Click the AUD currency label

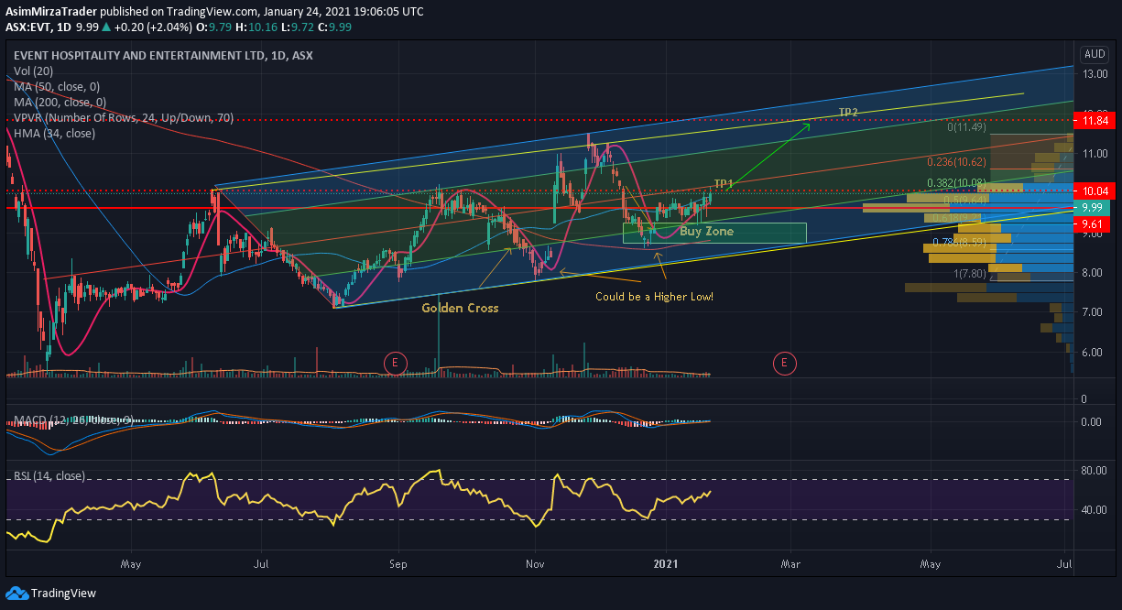point(1095,54)
